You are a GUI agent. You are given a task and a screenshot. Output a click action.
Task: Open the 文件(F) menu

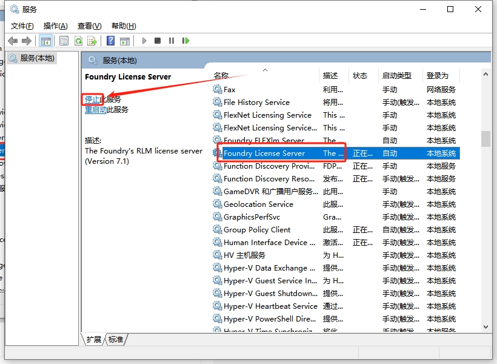22,26
